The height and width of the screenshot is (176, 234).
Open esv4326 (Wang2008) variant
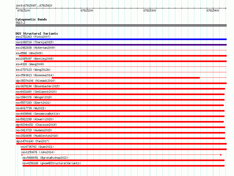30,64
